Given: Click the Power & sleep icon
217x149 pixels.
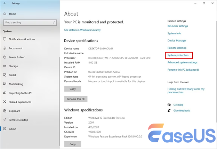Looking at the screenshot, I should (5, 57).
